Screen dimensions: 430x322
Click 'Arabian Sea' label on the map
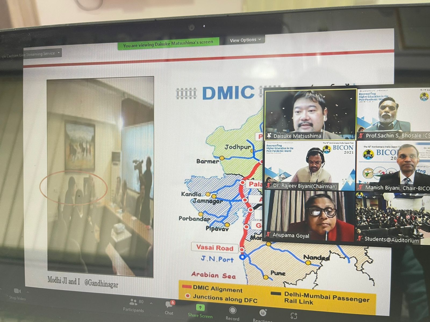pos(213,275)
